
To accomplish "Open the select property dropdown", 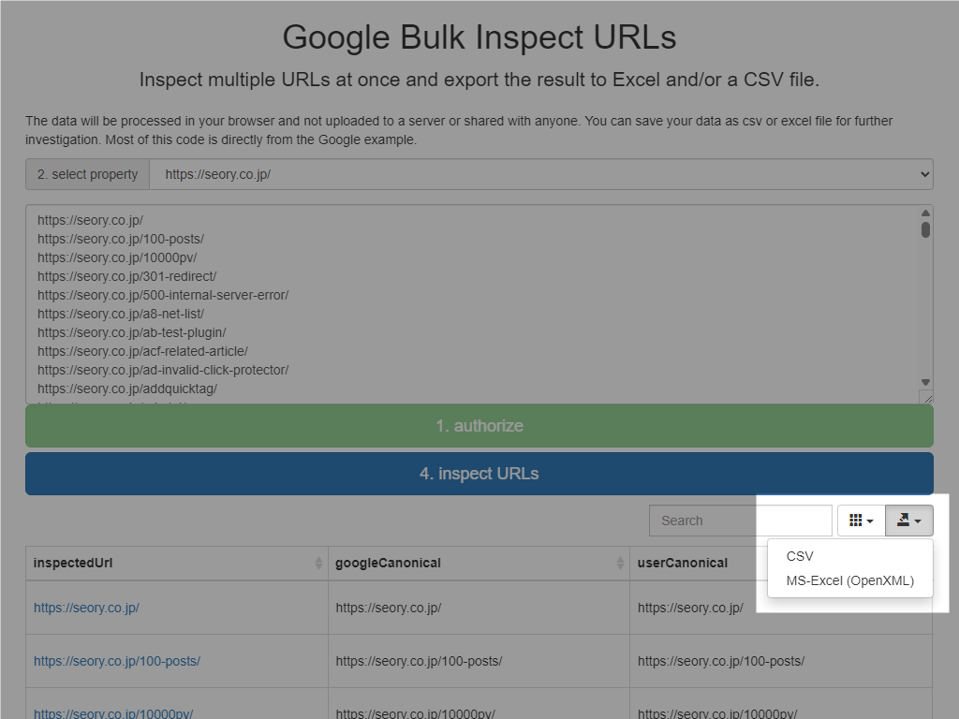I will [x=541, y=174].
